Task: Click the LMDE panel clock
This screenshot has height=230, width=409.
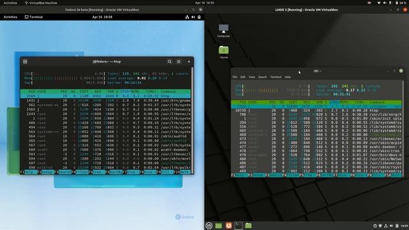Action: (404, 226)
